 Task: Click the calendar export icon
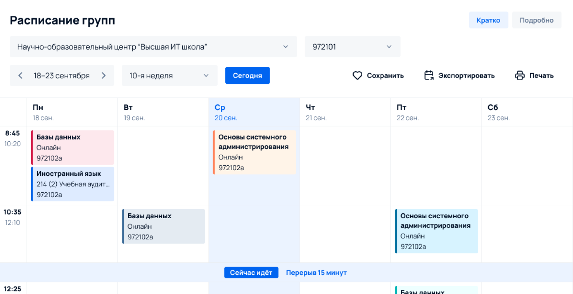coord(429,76)
